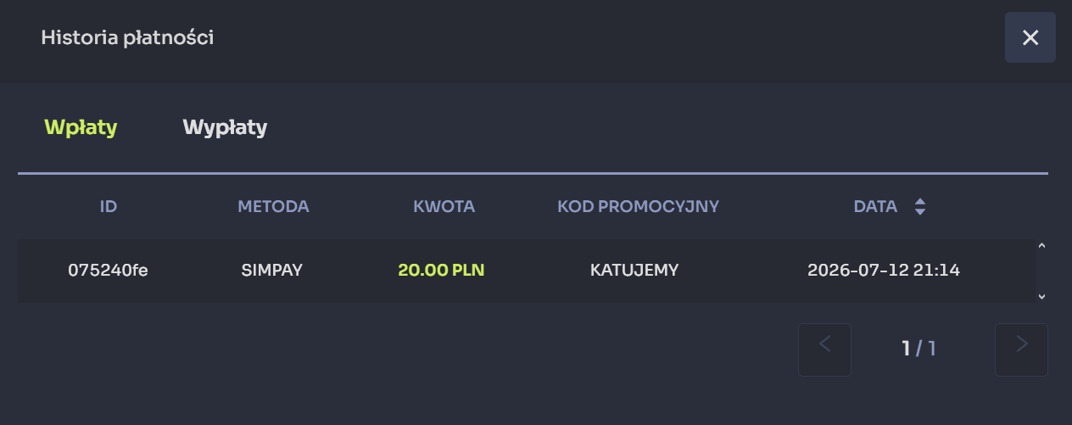Click the Historia płatności title
1072x425 pixels.
click(127, 37)
